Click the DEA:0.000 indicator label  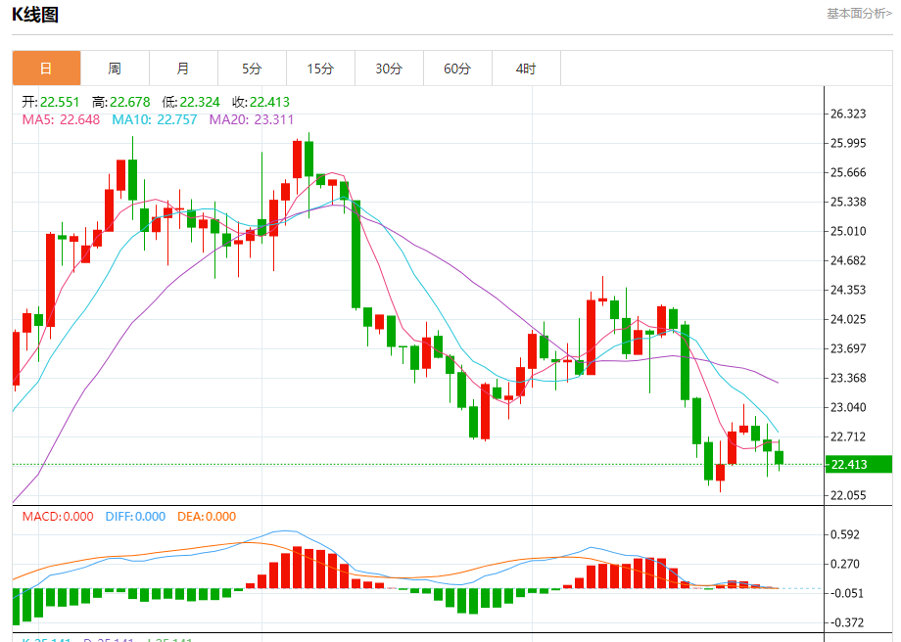pyautogui.click(x=207, y=516)
